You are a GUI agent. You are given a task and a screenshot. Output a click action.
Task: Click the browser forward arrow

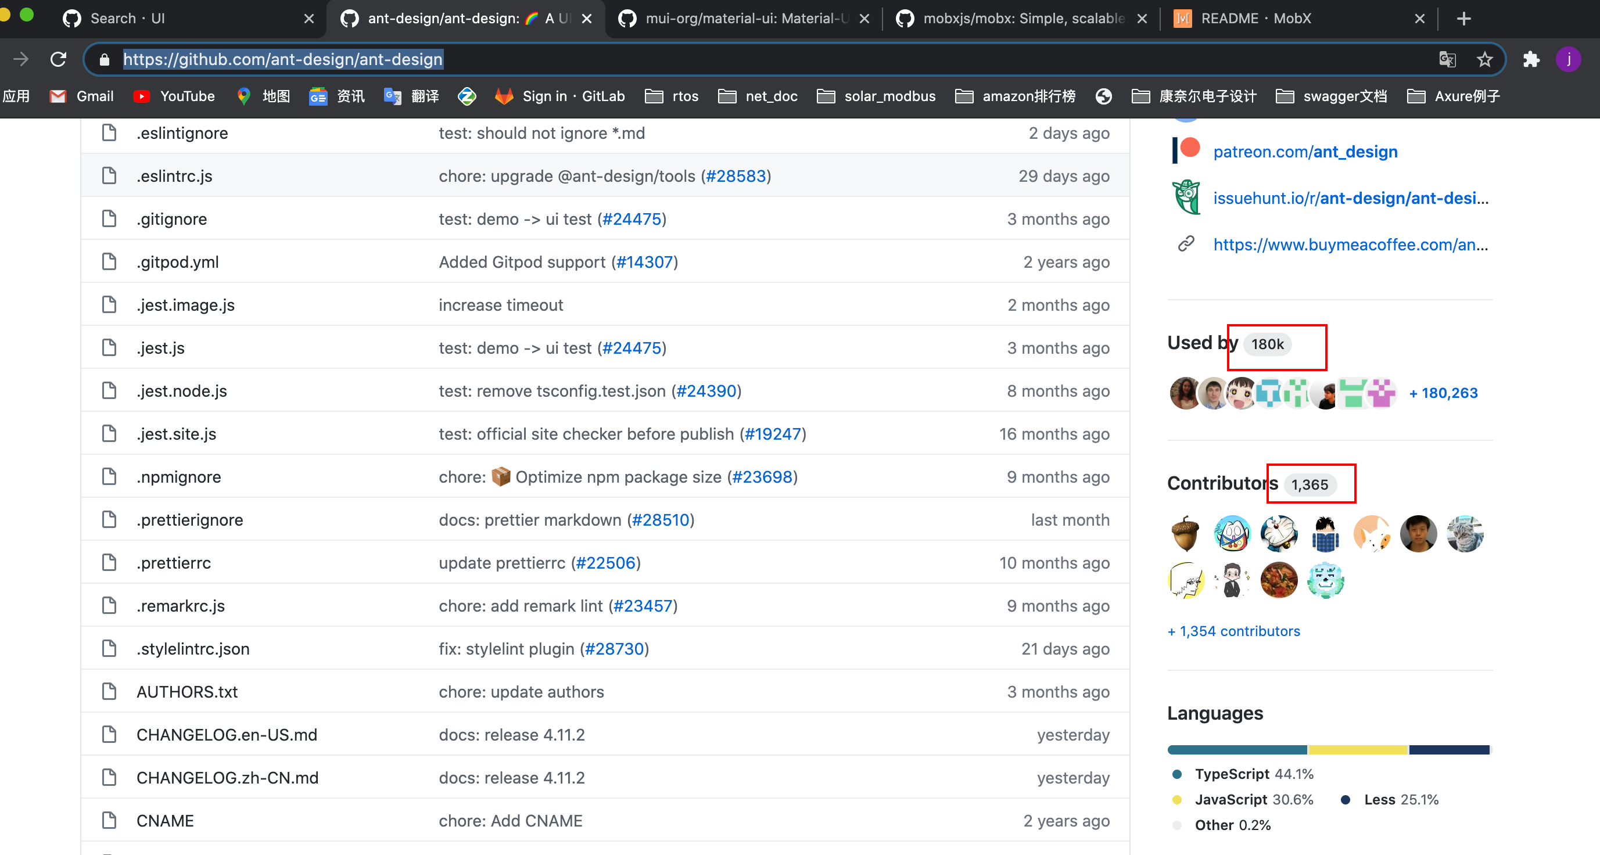(x=21, y=59)
